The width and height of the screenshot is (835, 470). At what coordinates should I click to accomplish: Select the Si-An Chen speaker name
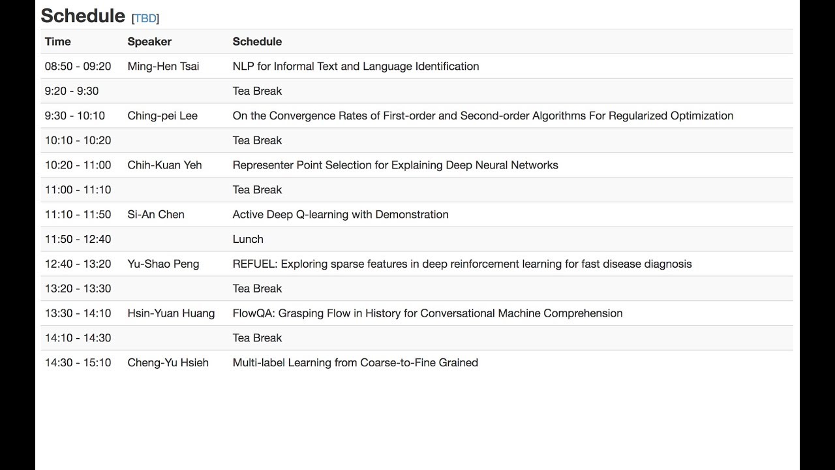coord(156,214)
